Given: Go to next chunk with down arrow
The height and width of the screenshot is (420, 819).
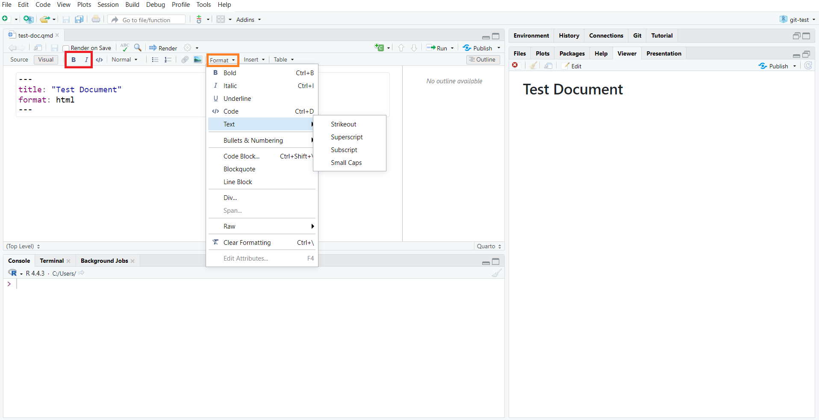Looking at the screenshot, I should (414, 48).
